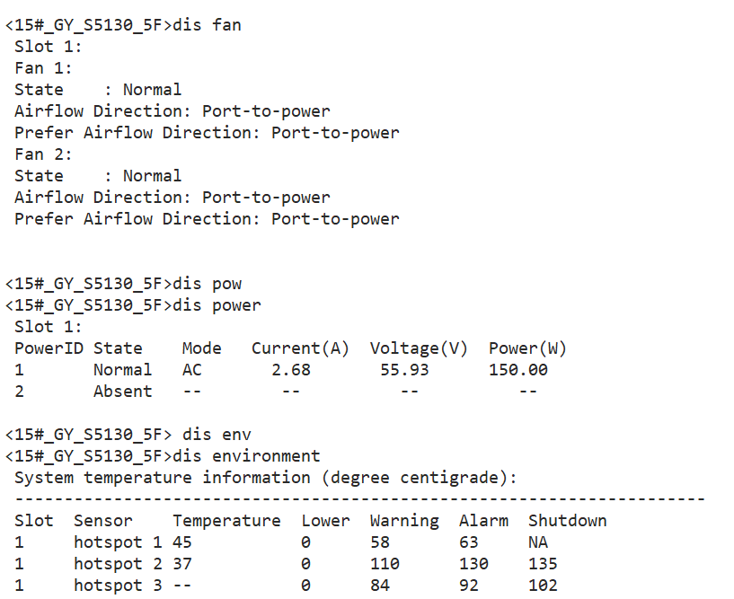
Task: Click the NA shutdown value
Action: click(537, 542)
